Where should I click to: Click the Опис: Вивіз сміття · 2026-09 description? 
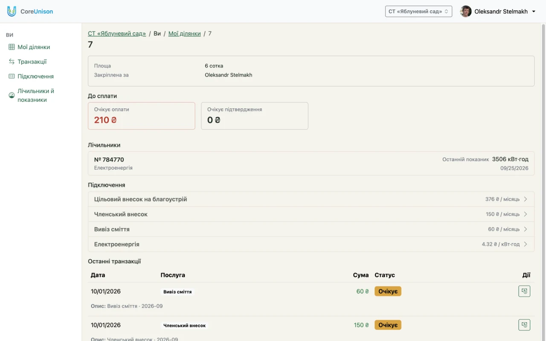(x=127, y=306)
